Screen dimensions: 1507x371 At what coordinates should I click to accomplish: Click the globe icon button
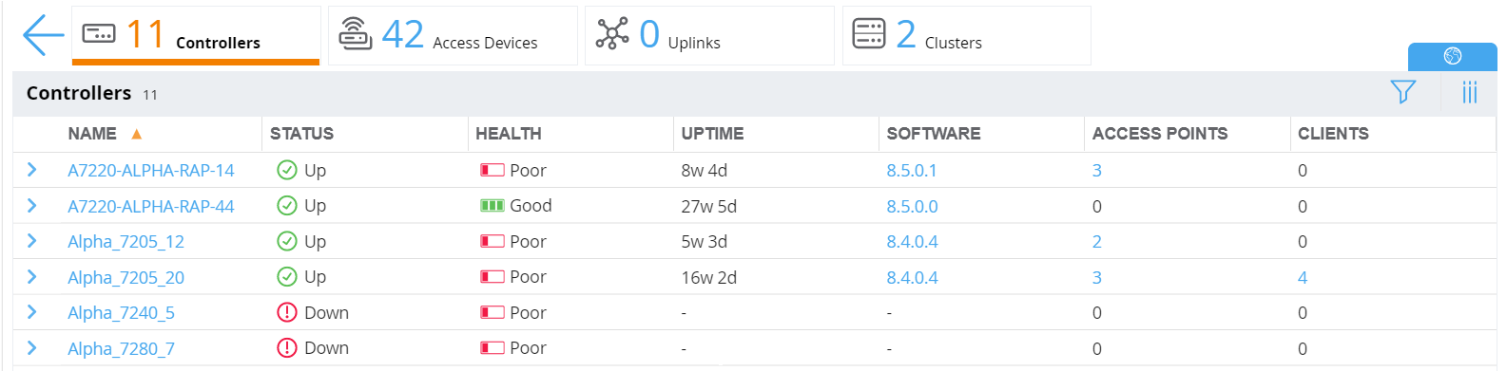pos(1452,56)
